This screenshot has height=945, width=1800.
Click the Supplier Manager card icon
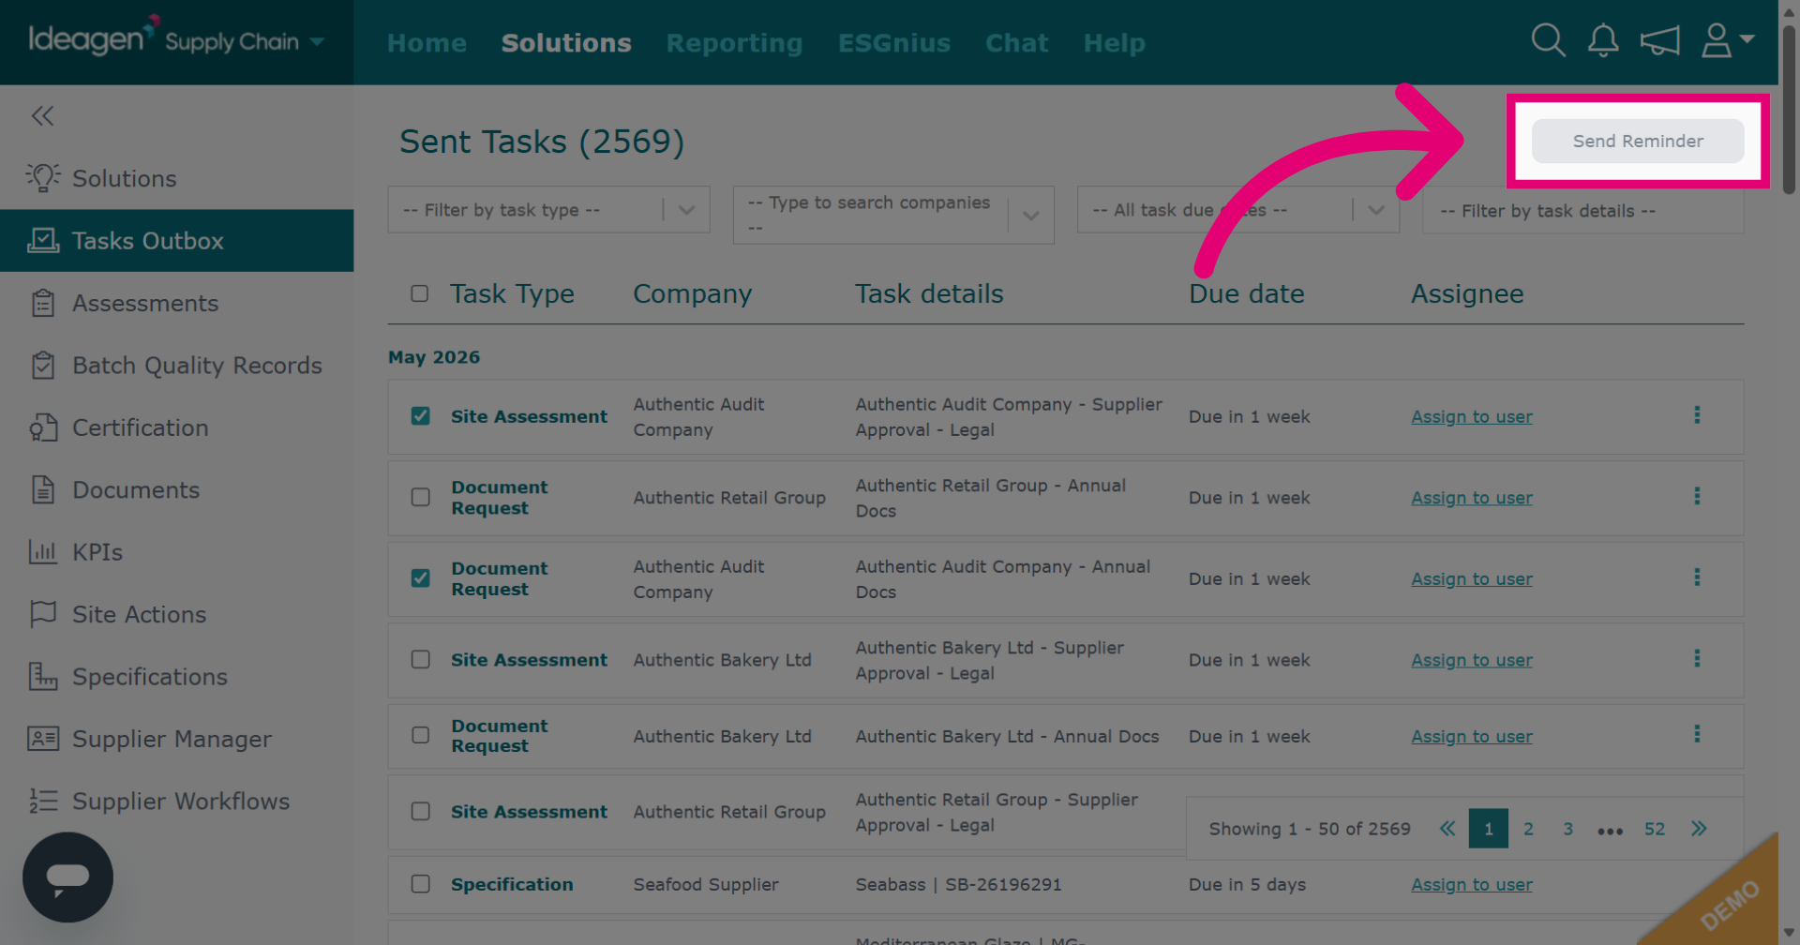[x=42, y=739]
